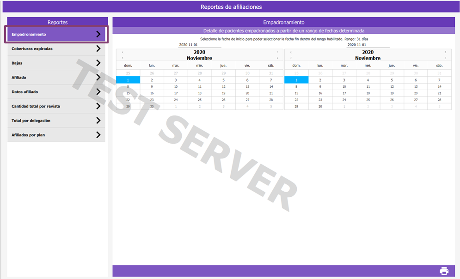Choose day 20 in start-date calendar
Image resolution: width=460 pixels, height=279 pixels.
tap(247, 93)
